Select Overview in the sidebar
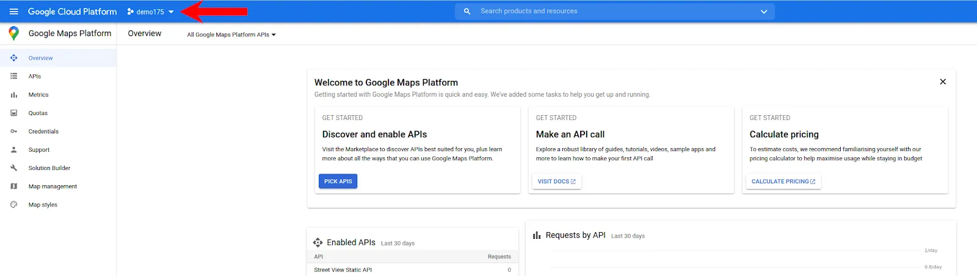This screenshot has width=977, height=276. click(58, 58)
